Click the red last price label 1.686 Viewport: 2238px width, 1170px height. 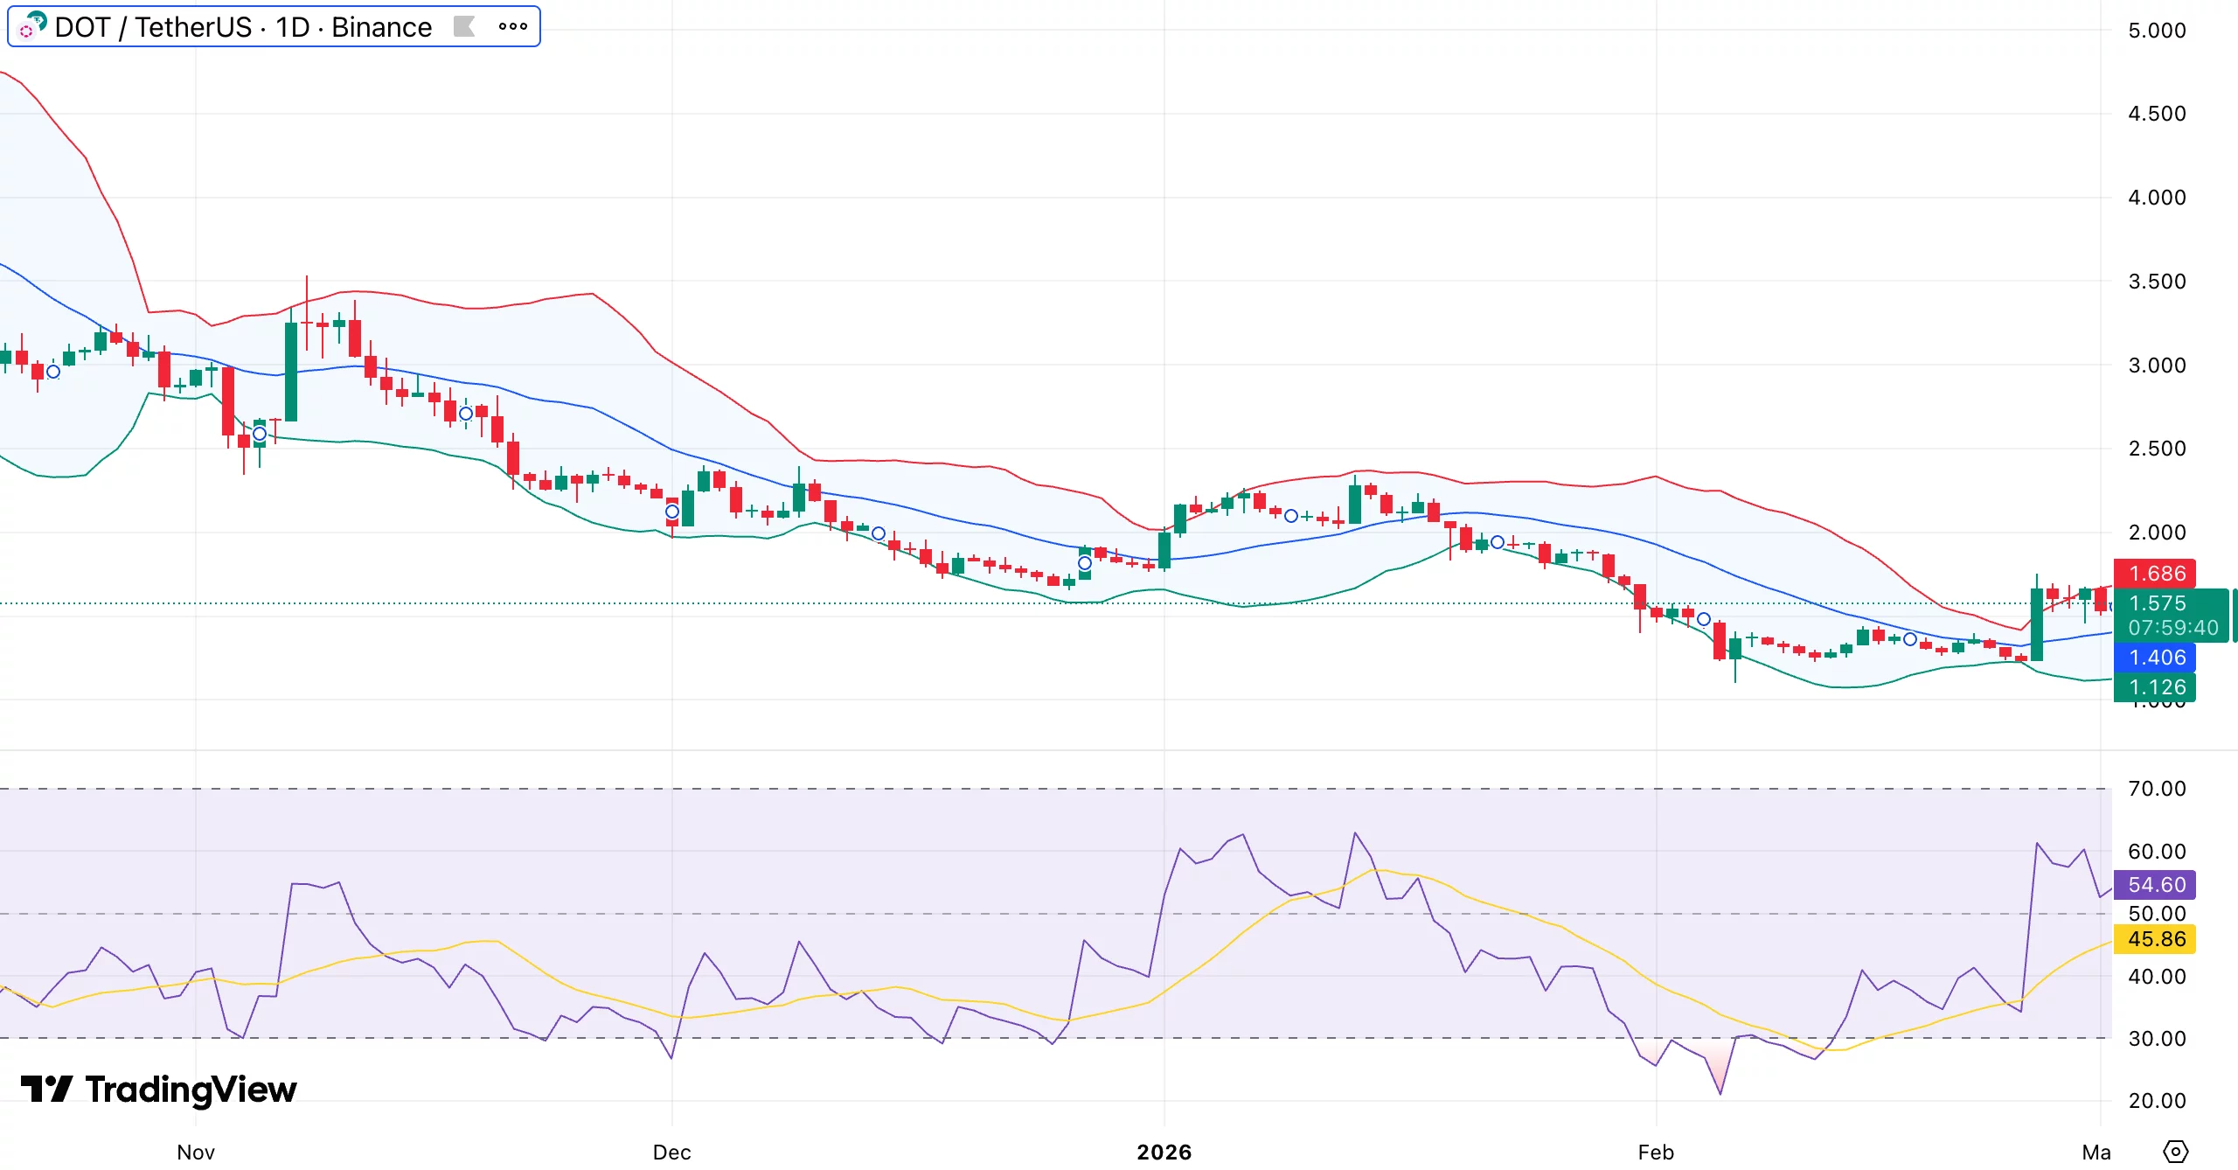(2157, 575)
